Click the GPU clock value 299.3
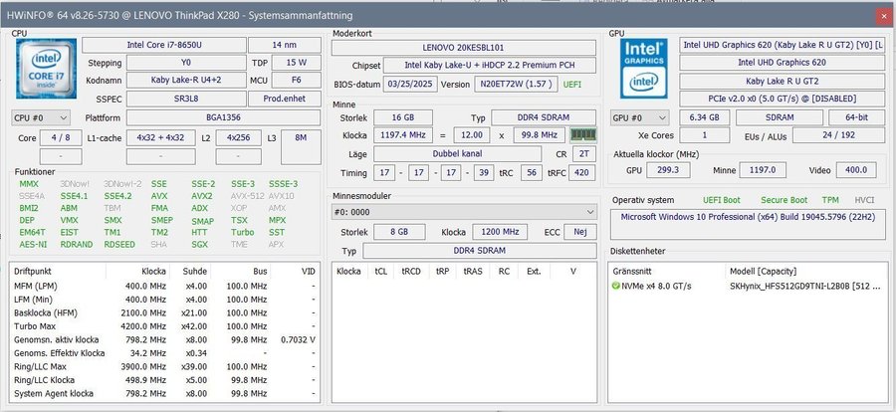The width and height of the screenshot is (896, 412). [668, 170]
